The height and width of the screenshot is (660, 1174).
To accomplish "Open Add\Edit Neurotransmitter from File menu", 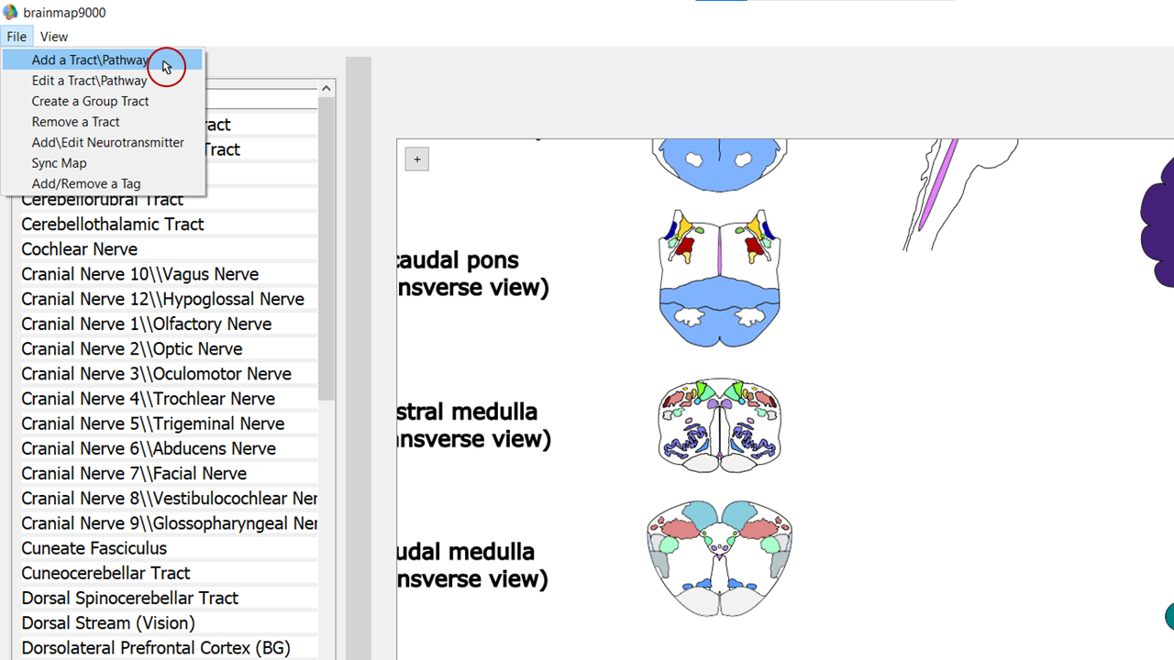I will tap(107, 143).
